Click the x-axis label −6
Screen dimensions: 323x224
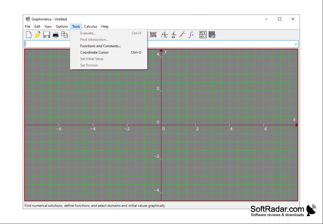[59, 129]
